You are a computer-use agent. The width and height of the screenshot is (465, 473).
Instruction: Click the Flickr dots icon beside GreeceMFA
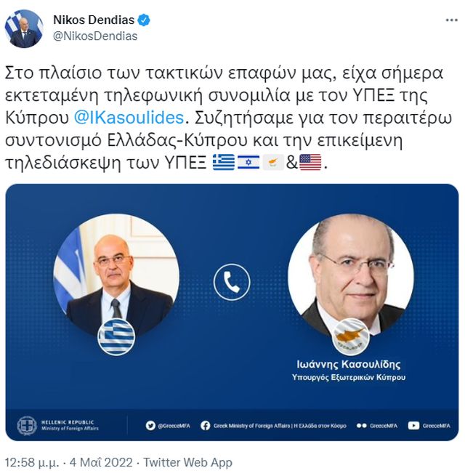pyautogui.click(x=361, y=426)
